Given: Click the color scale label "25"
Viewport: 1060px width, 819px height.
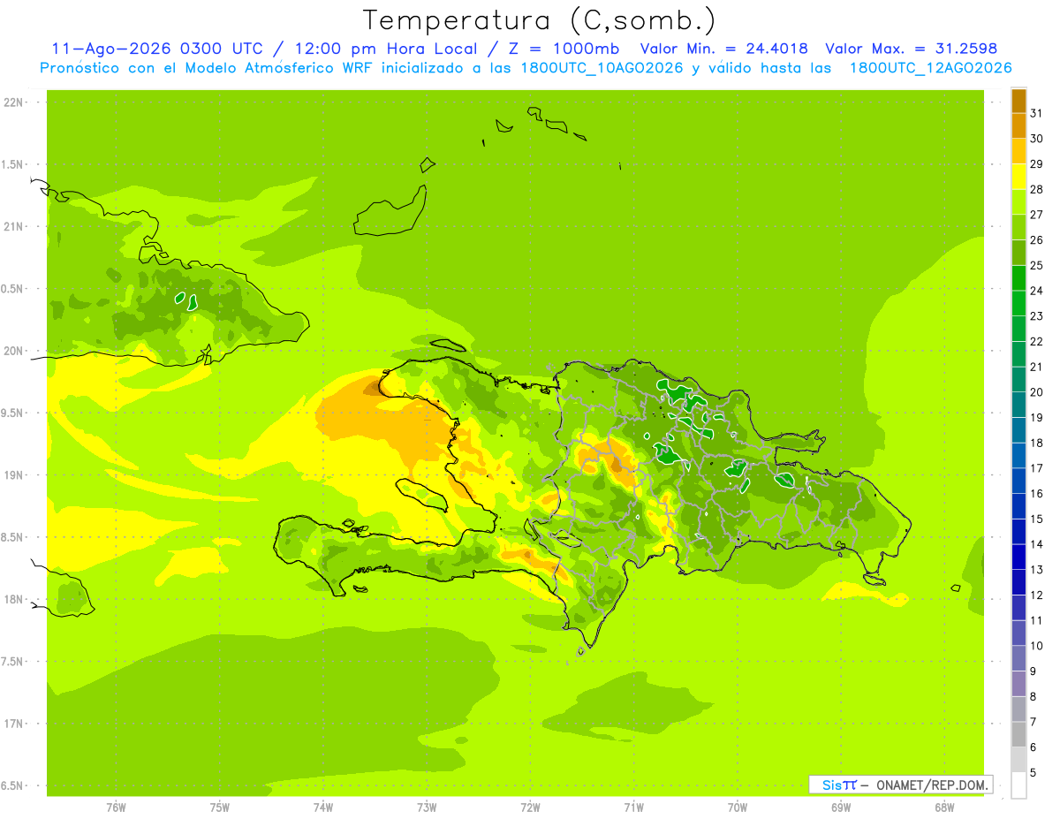Looking at the screenshot, I should tap(1036, 265).
